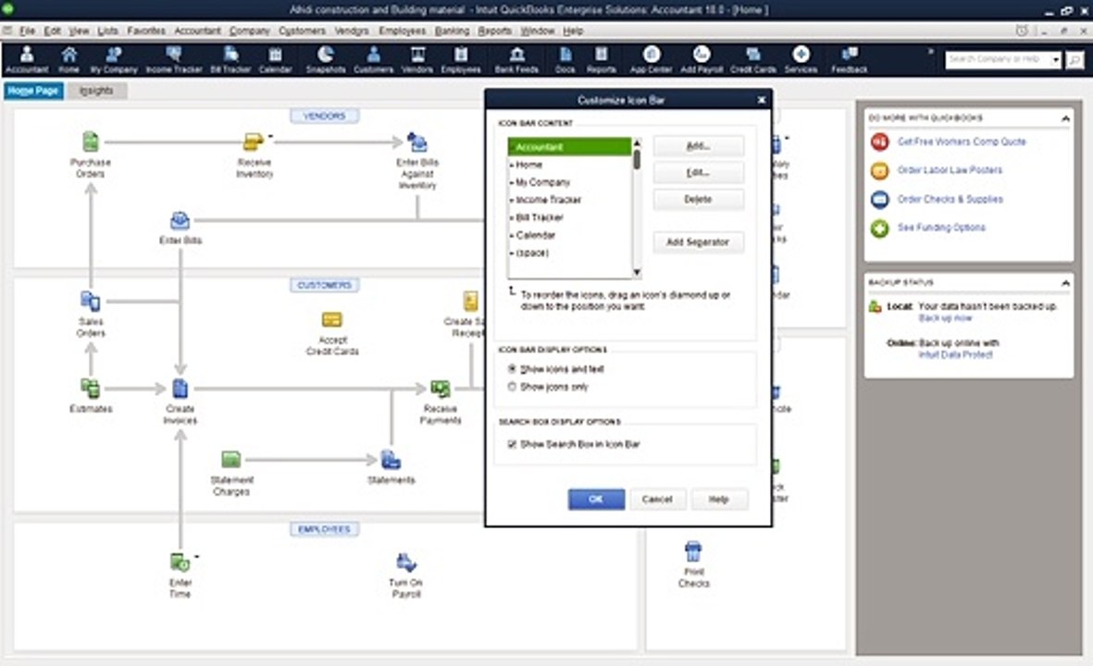The height and width of the screenshot is (666, 1093).
Task: Open Services icon in toolbar
Action: coord(801,59)
